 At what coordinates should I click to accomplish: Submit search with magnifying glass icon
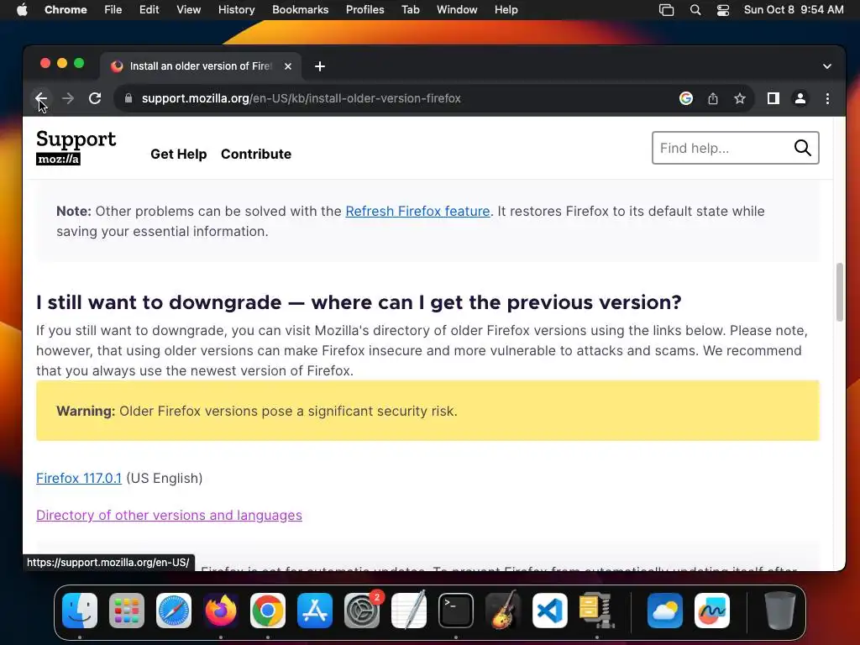tap(802, 148)
